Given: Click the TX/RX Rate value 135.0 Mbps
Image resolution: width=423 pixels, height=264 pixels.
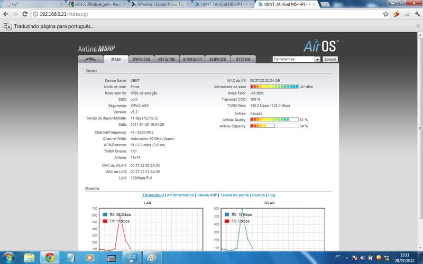Looking at the screenshot, I should [270, 106].
